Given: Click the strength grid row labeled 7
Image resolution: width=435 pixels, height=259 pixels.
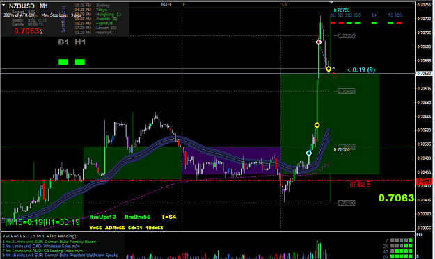Looking at the screenshot, I should [x=399, y=241].
